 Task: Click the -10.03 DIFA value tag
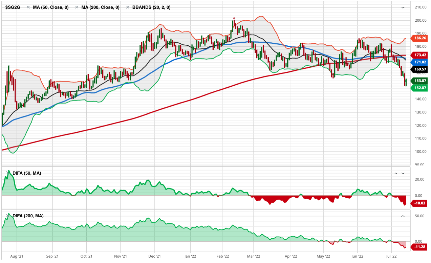pyautogui.click(x=420, y=203)
